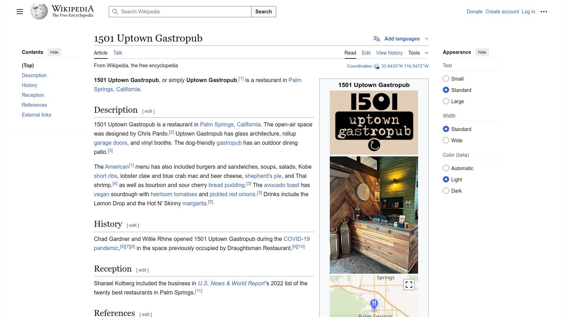Click the avocado toast link

tap(281, 185)
